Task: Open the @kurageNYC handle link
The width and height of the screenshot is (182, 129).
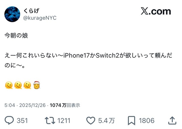Action: 40,18
